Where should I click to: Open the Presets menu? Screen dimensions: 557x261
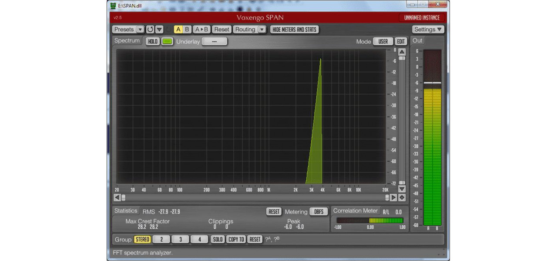pyautogui.click(x=124, y=30)
